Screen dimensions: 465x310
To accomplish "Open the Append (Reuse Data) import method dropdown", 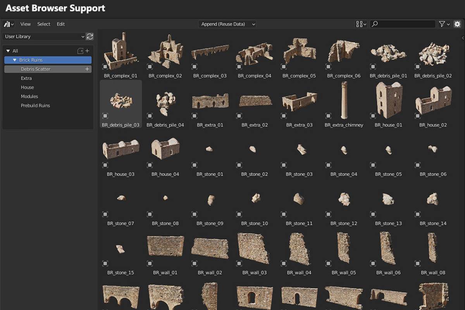I will coord(228,24).
